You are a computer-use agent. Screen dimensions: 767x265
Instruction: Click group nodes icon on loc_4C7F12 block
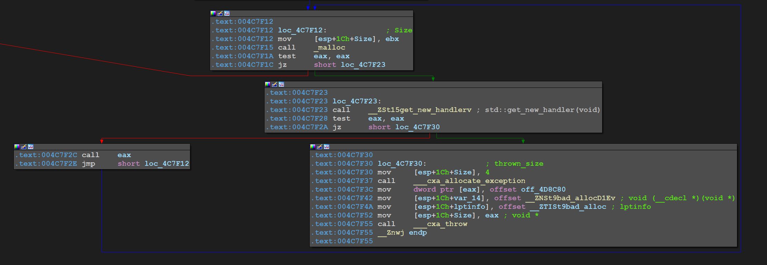point(227,13)
